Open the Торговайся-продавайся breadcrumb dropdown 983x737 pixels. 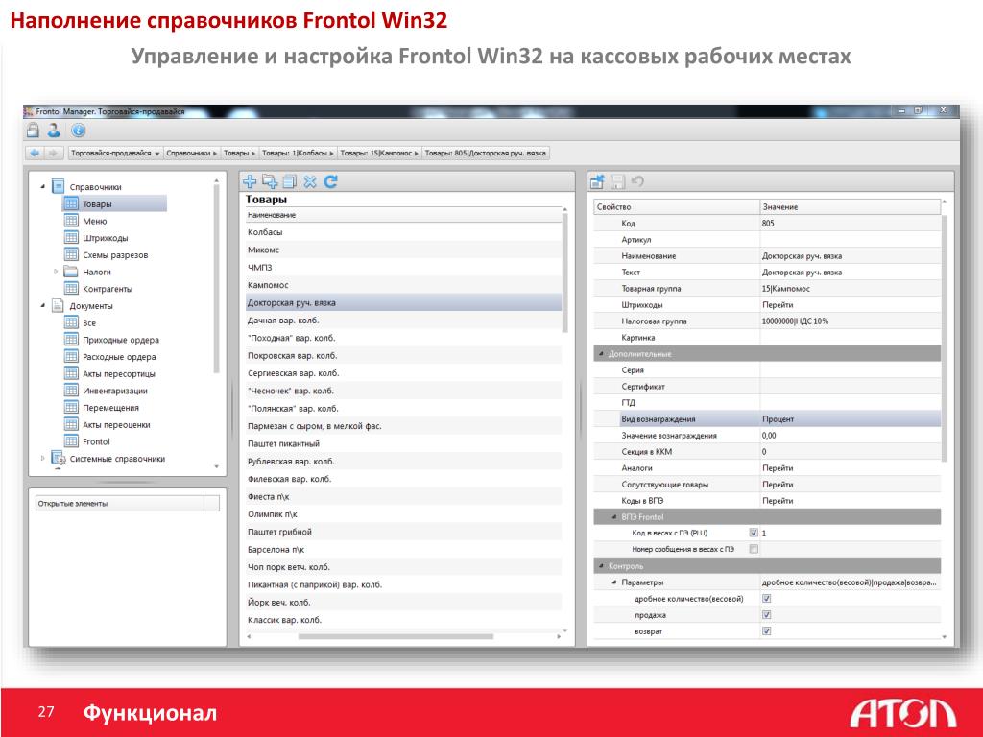(156, 153)
